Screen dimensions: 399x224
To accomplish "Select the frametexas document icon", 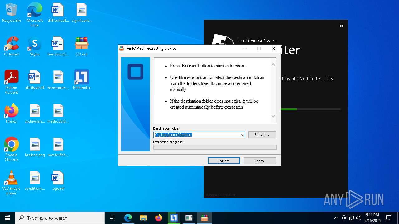I will (58, 47).
